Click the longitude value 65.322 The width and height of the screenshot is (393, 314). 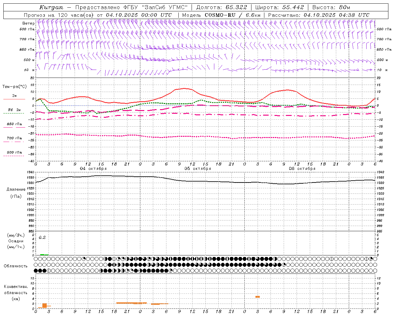point(236,7)
